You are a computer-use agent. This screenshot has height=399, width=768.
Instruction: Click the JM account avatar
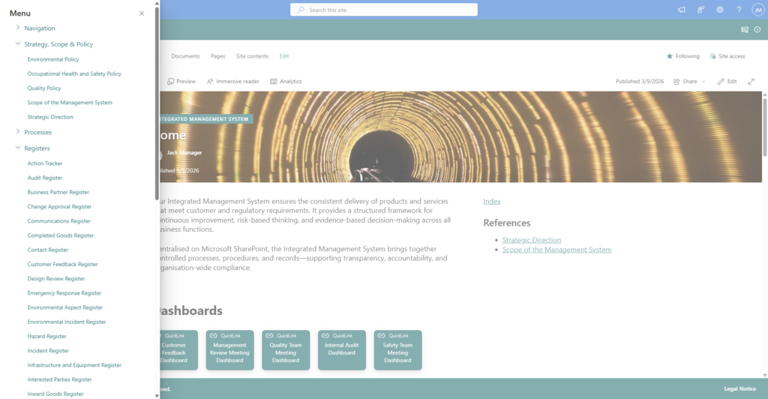coord(757,10)
